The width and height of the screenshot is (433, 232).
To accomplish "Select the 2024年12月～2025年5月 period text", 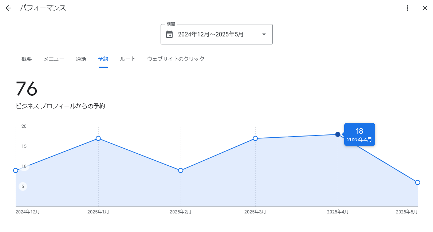I will [x=210, y=34].
